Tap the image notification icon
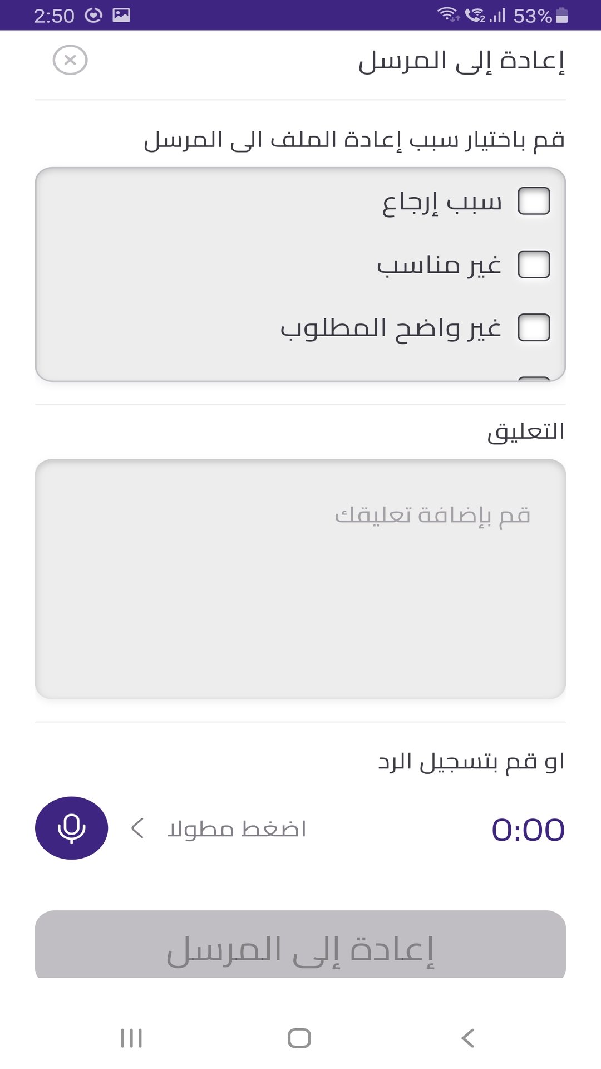This screenshot has height=1069, width=601. (x=121, y=15)
